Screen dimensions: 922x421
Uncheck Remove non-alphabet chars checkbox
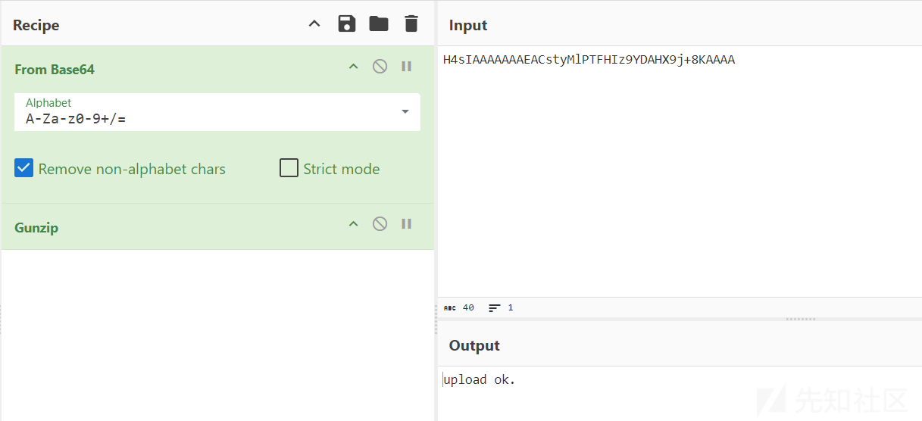click(x=24, y=168)
